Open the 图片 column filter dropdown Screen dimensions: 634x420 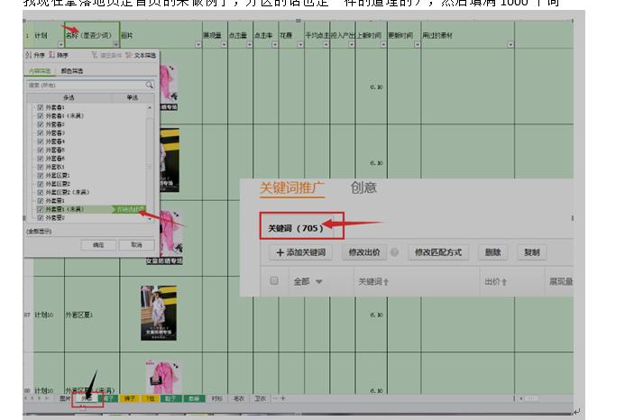tap(198, 44)
